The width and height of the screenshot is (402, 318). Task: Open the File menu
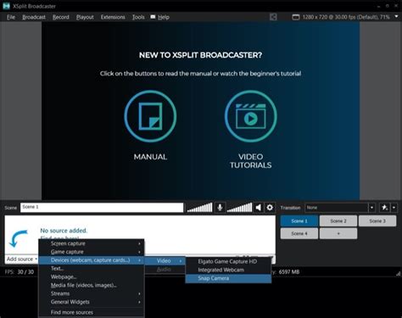click(x=11, y=17)
